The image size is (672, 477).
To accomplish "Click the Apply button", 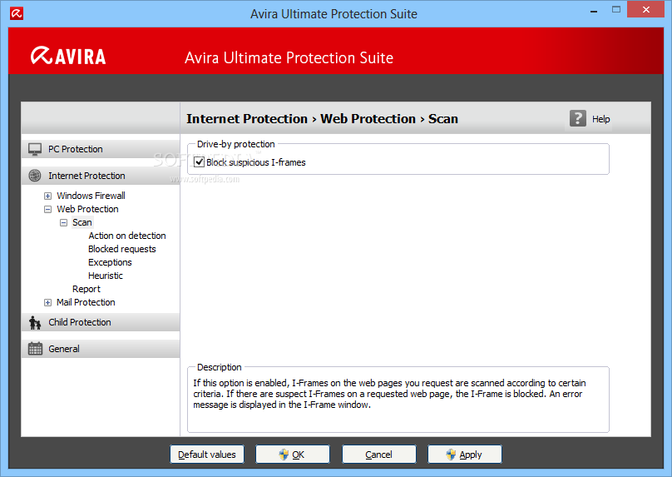I will pos(465,455).
